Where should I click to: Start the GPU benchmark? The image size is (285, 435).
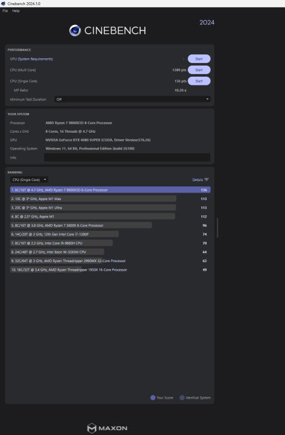(199, 59)
